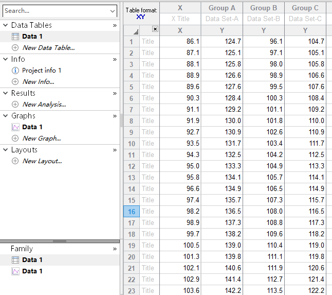The image size is (332, 295).
Task: Open the Data Tables double-arrow menu
Action: 115,25
